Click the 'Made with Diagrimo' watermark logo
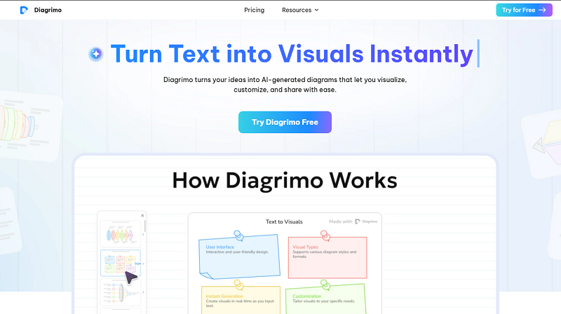This screenshot has height=314, width=561. (353, 221)
